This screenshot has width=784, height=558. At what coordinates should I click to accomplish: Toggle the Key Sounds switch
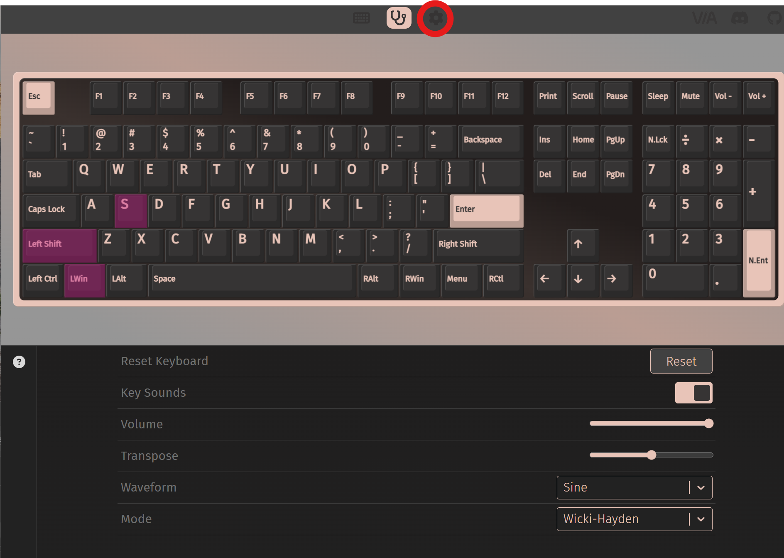tap(693, 393)
